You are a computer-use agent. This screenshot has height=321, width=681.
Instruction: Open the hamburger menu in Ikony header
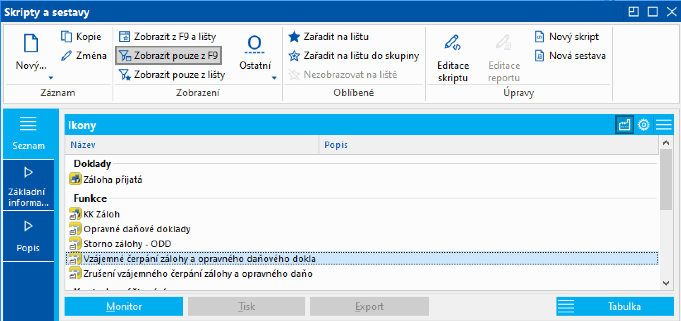click(x=664, y=125)
